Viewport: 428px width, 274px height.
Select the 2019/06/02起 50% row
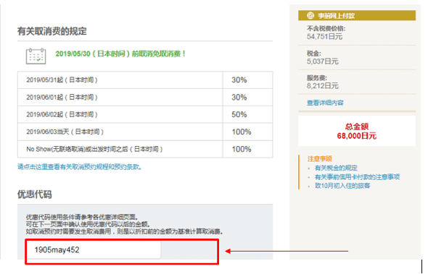[145, 114]
